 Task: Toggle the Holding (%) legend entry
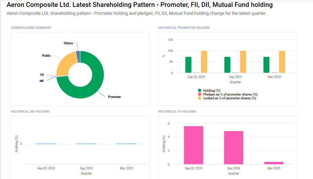pyautogui.click(x=209, y=90)
